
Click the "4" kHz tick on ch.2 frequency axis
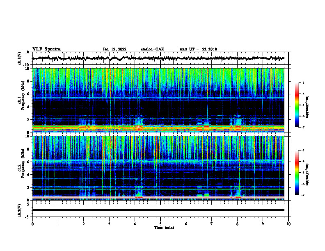coord(29,175)
